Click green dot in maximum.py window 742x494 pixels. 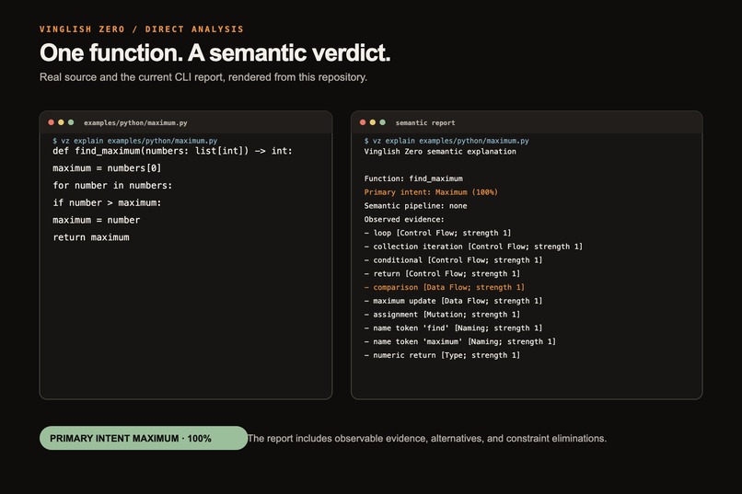tap(71, 122)
